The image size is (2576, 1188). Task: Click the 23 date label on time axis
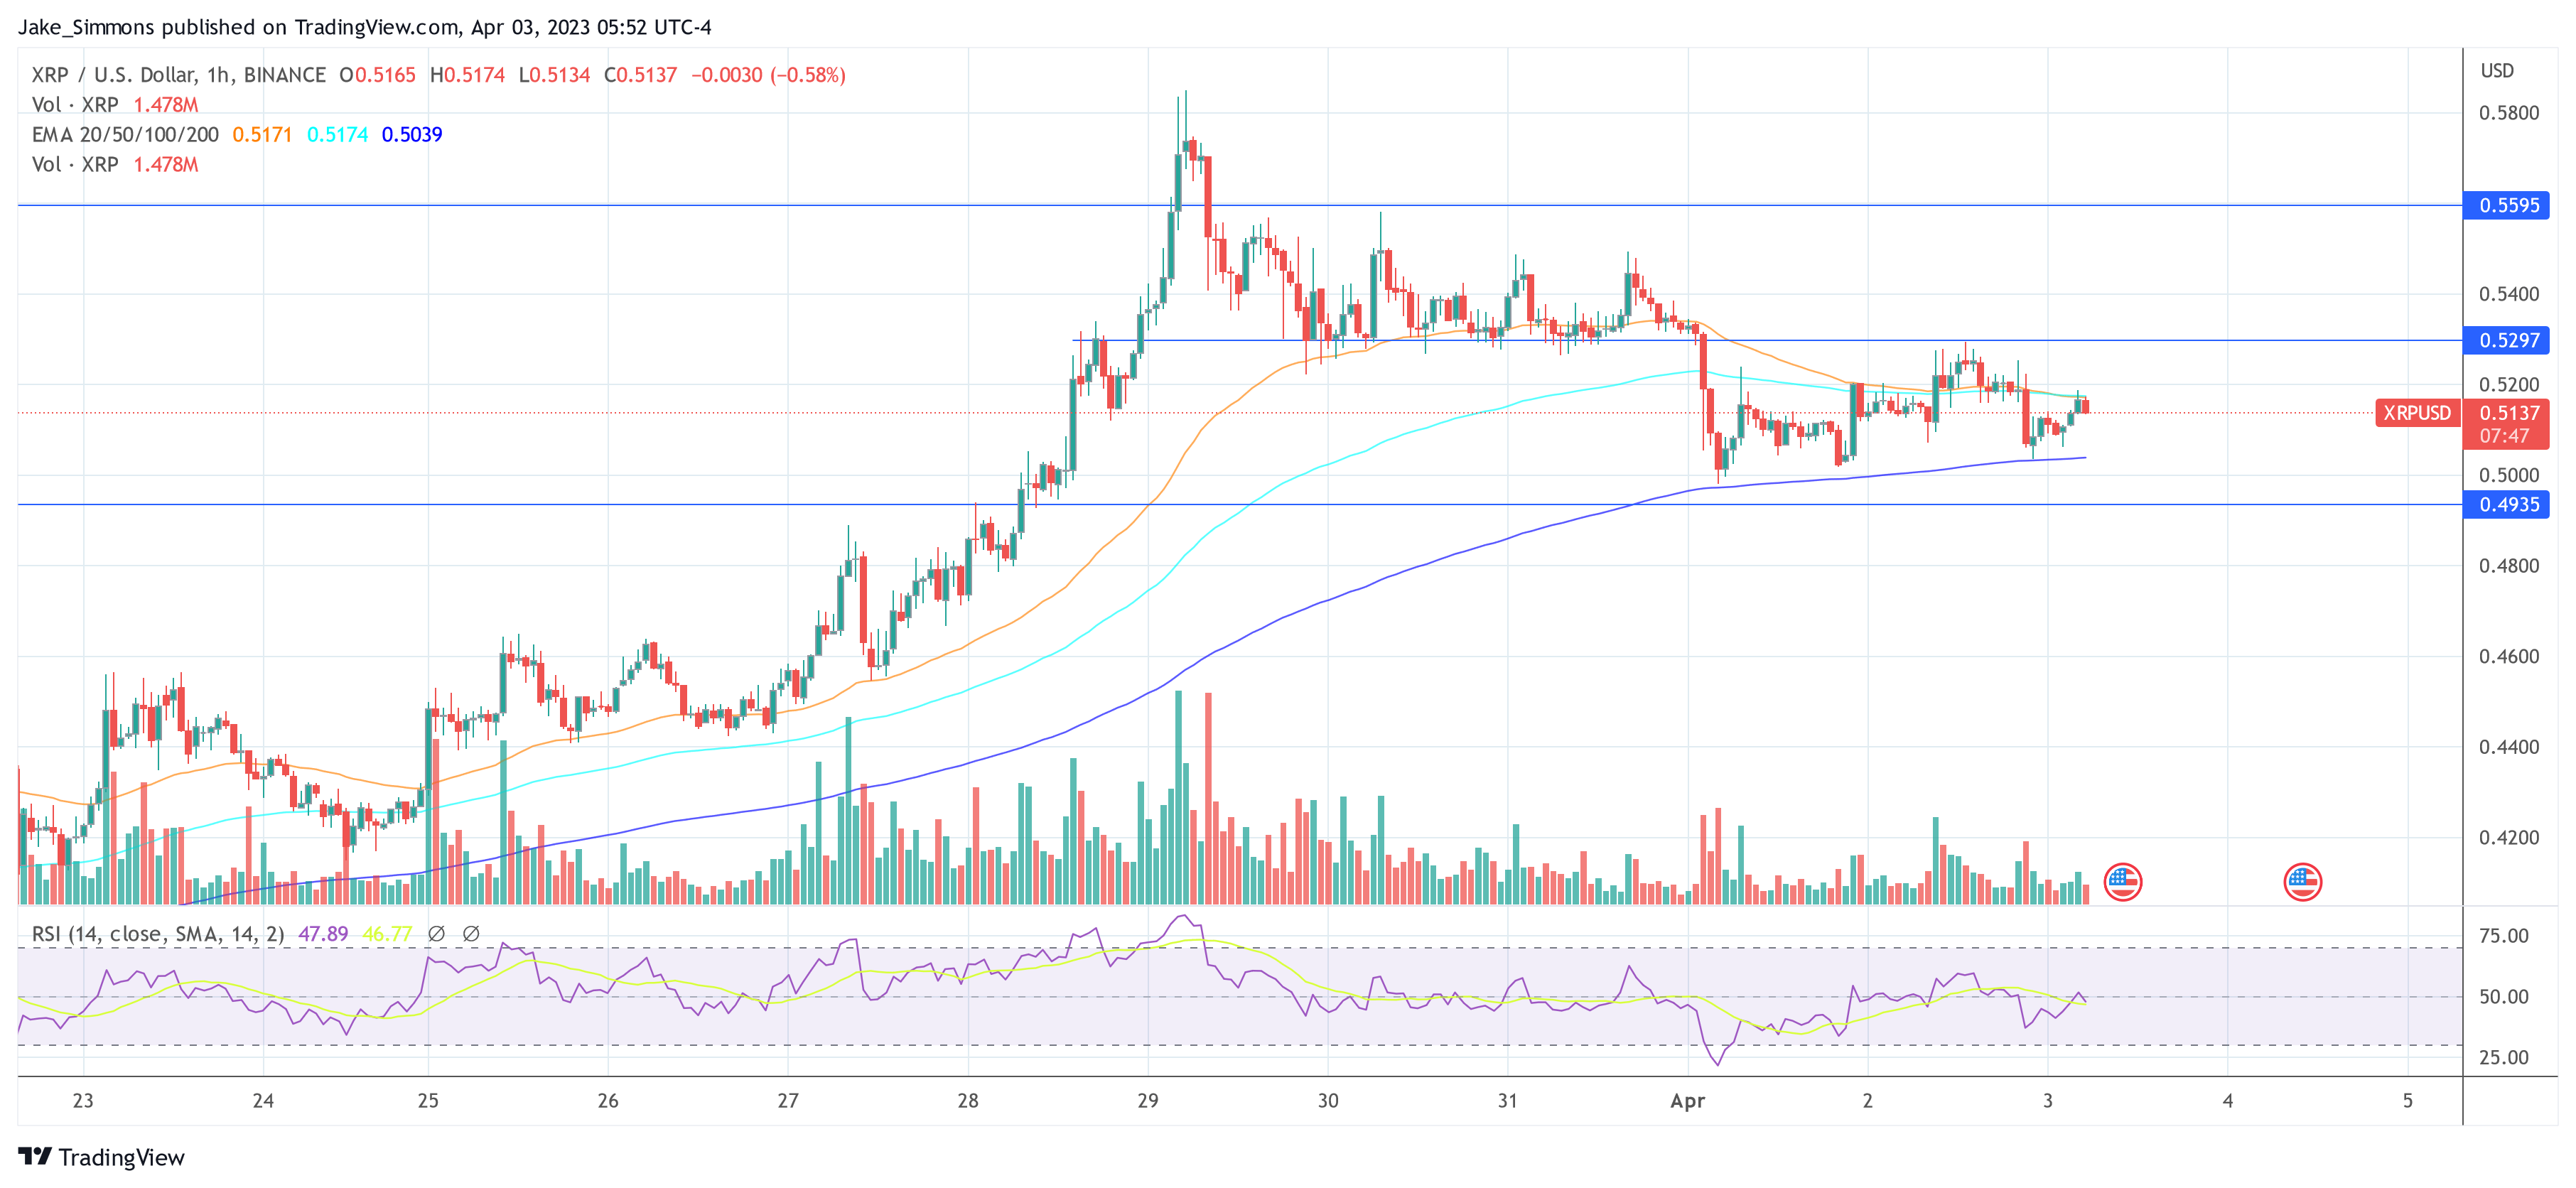tap(83, 1101)
